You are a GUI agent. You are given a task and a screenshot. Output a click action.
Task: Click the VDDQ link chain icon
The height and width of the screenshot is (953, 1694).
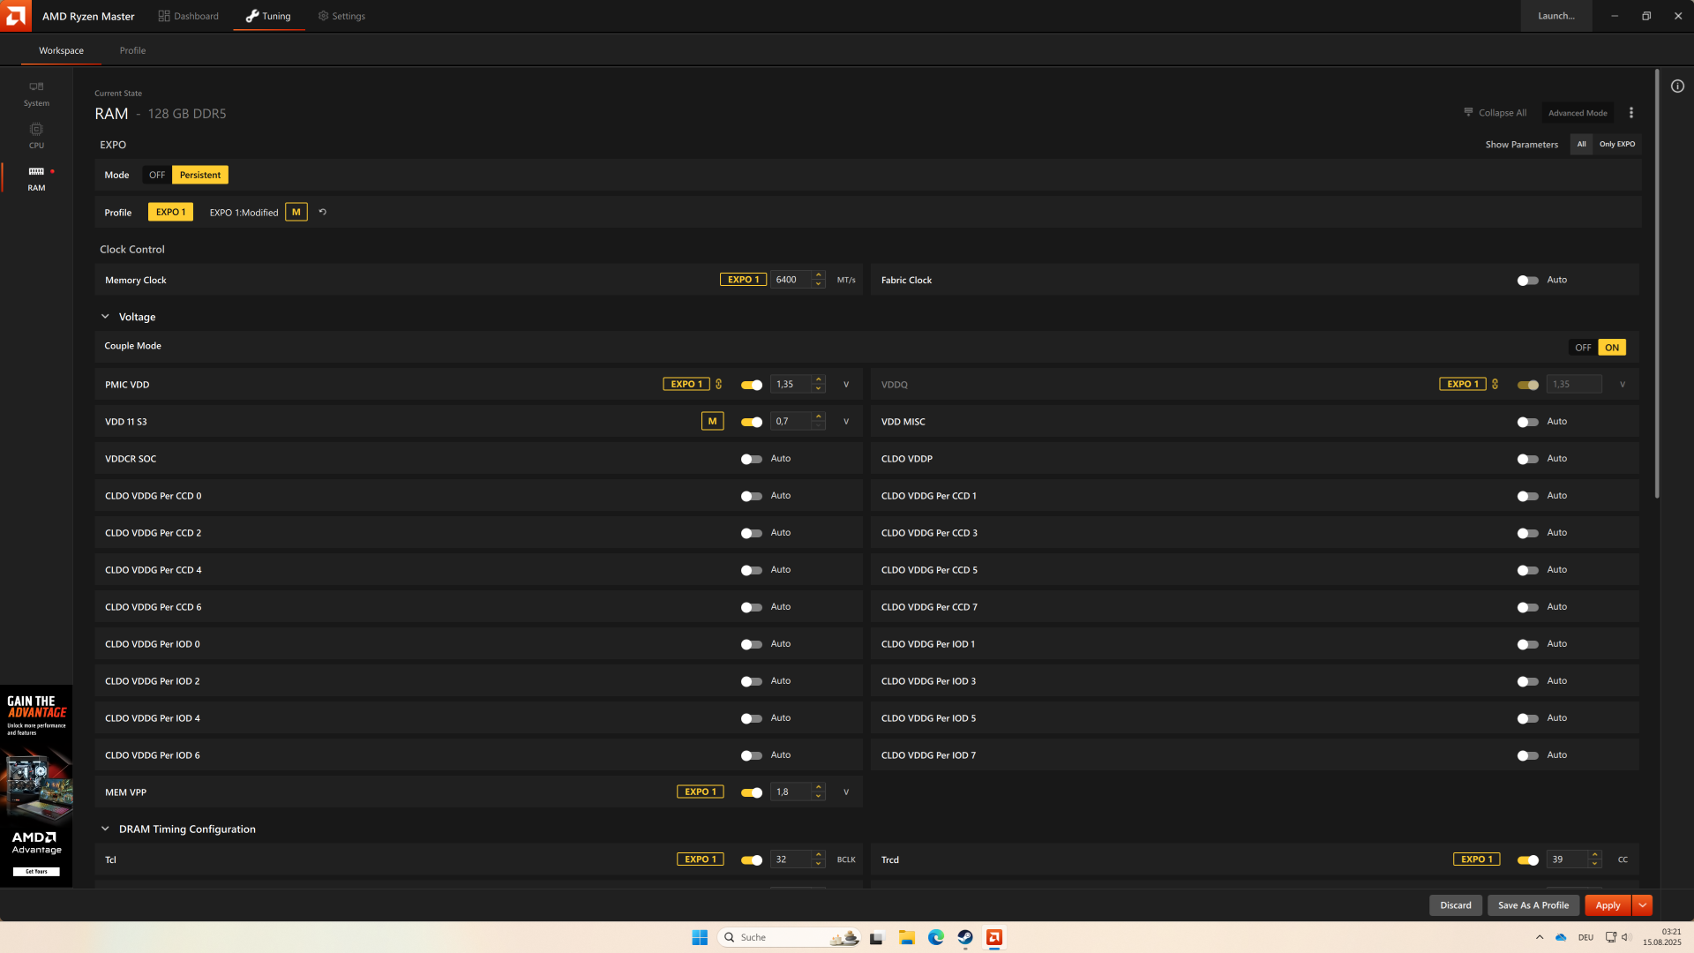pyautogui.click(x=1495, y=384)
